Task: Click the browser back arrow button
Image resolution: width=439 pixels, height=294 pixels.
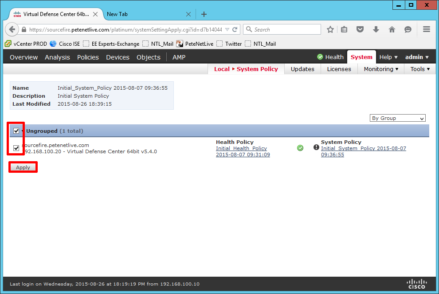Action: click(12, 29)
